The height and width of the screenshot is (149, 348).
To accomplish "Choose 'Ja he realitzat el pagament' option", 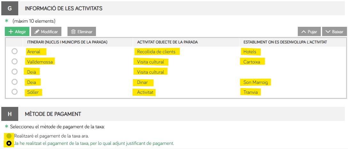I will (9, 143).
